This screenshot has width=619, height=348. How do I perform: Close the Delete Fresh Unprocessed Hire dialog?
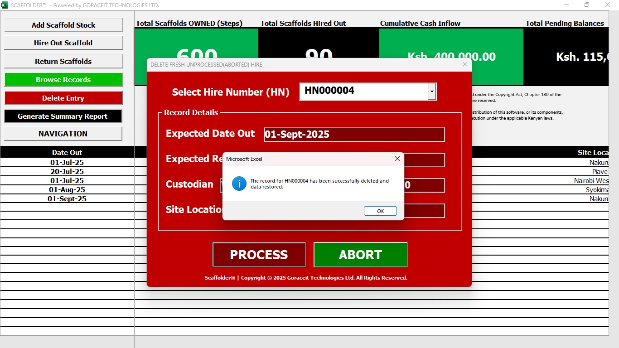[464, 65]
